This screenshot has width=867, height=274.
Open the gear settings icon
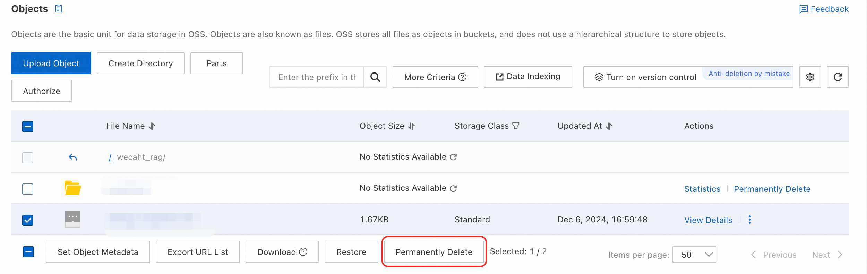tap(810, 77)
